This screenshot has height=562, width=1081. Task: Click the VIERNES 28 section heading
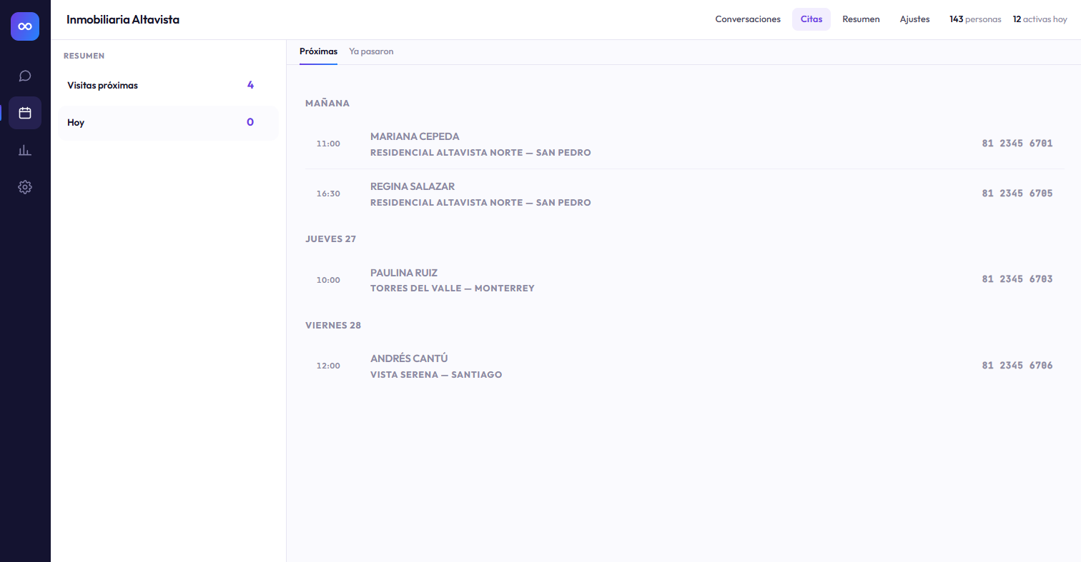tap(333, 326)
